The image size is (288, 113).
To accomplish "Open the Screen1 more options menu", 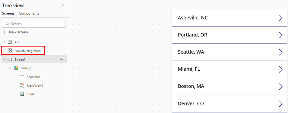I will point(62,59).
